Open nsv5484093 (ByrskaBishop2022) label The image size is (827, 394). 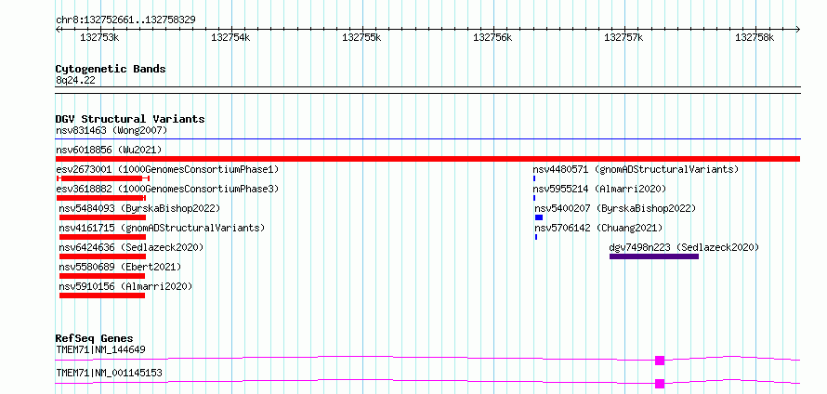[139, 208]
